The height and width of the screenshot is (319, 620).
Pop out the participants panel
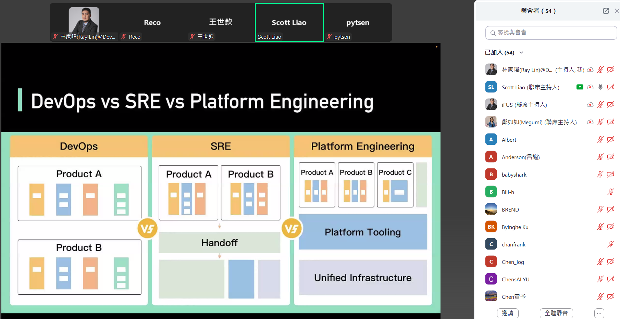coord(606,11)
